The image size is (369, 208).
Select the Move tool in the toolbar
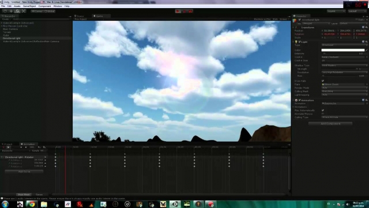pyautogui.click(x=11, y=11)
